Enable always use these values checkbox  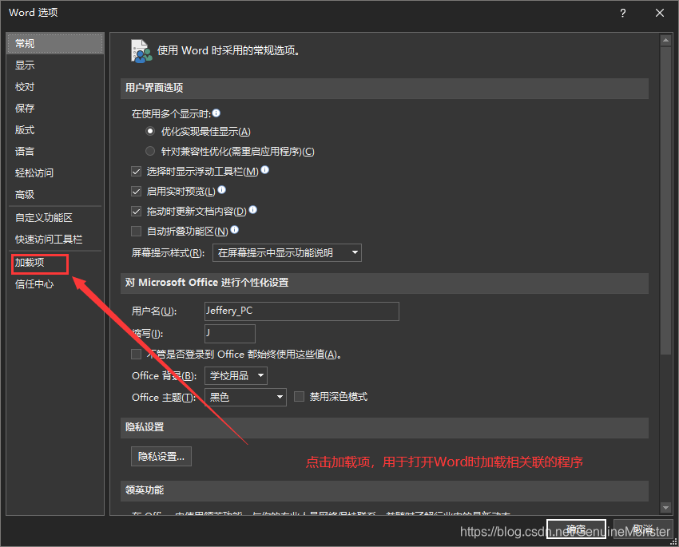coord(137,355)
